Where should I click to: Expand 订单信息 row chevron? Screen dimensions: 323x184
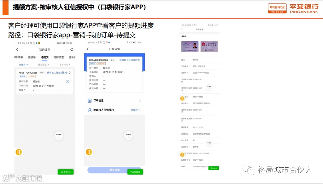(x=140, y=100)
